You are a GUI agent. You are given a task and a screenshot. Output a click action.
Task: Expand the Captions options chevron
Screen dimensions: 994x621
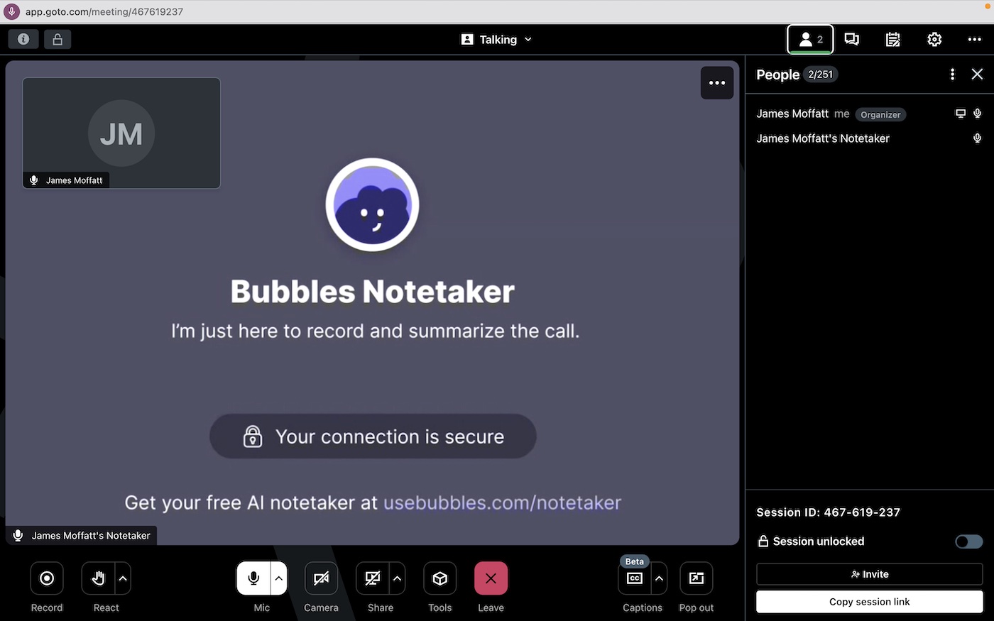click(659, 578)
